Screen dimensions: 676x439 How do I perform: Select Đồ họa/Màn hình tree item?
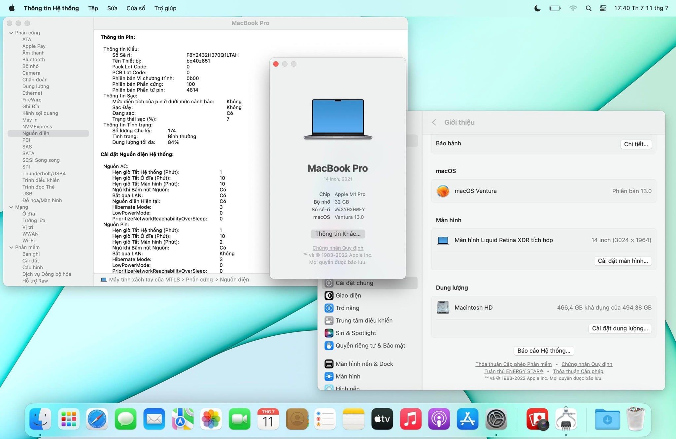click(42, 200)
